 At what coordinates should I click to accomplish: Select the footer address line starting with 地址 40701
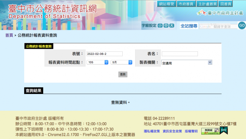(x=190, y=124)
